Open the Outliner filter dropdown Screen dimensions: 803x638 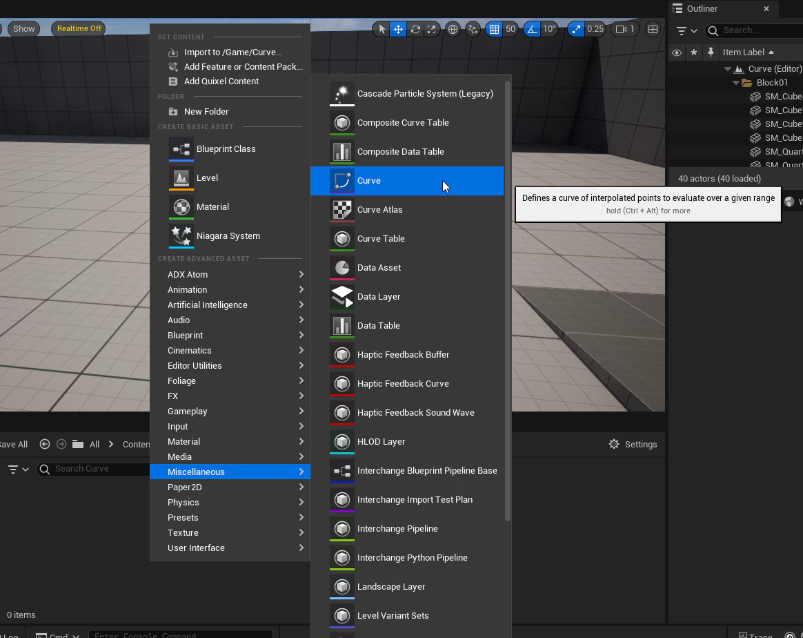(686, 31)
